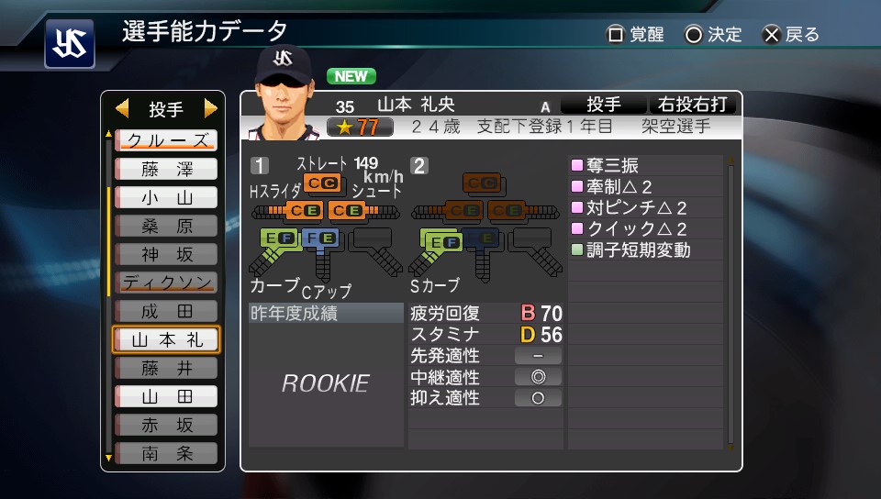Switch position category with left arrow
This screenshot has height=499, width=881.
122,107
